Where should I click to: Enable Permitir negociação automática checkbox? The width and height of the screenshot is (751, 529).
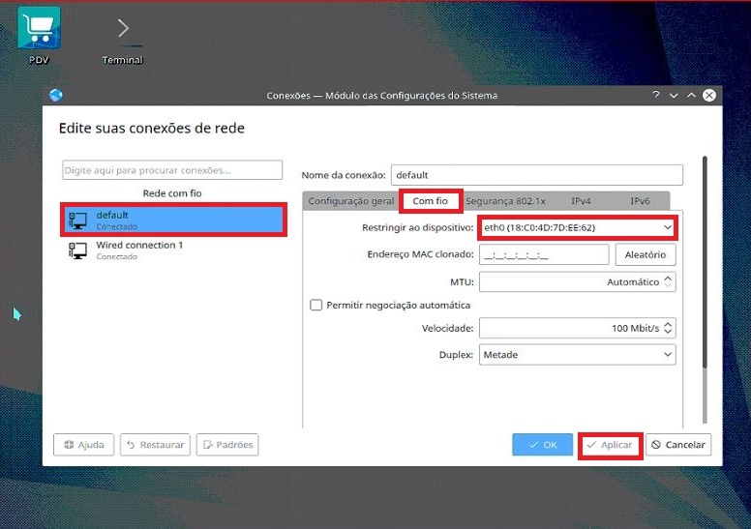(x=316, y=305)
